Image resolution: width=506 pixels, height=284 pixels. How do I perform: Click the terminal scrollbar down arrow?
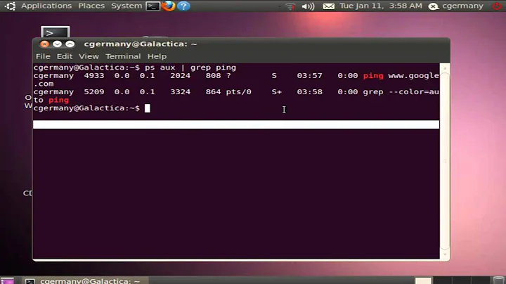point(445,254)
